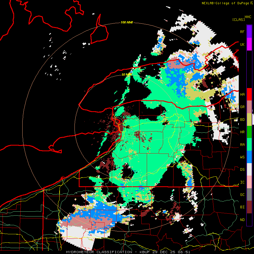The width and height of the screenshot is (254, 254).
Task: Click the white DS legend swatch
Action: (x=249, y=169)
